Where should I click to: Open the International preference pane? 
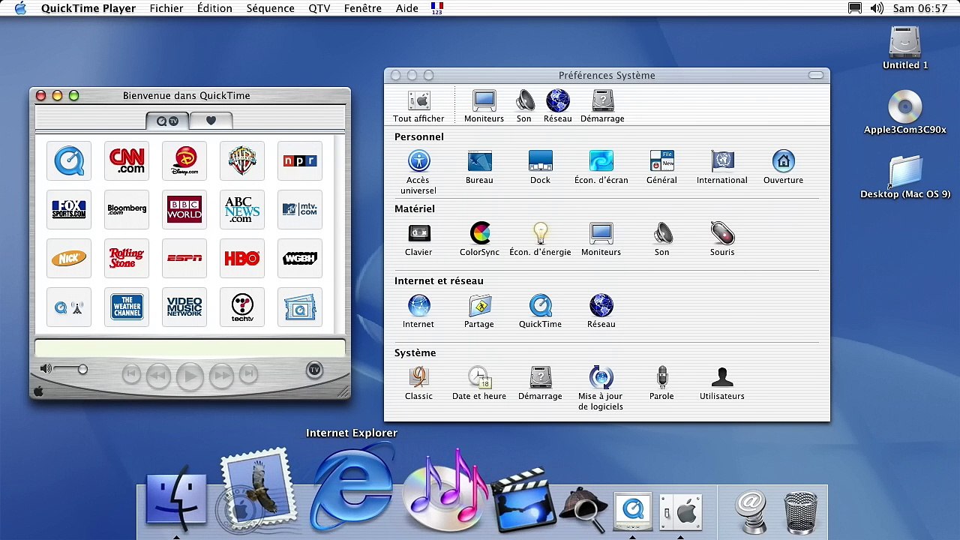[722, 166]
